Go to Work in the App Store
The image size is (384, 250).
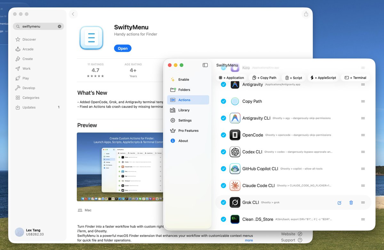[38, 69]
